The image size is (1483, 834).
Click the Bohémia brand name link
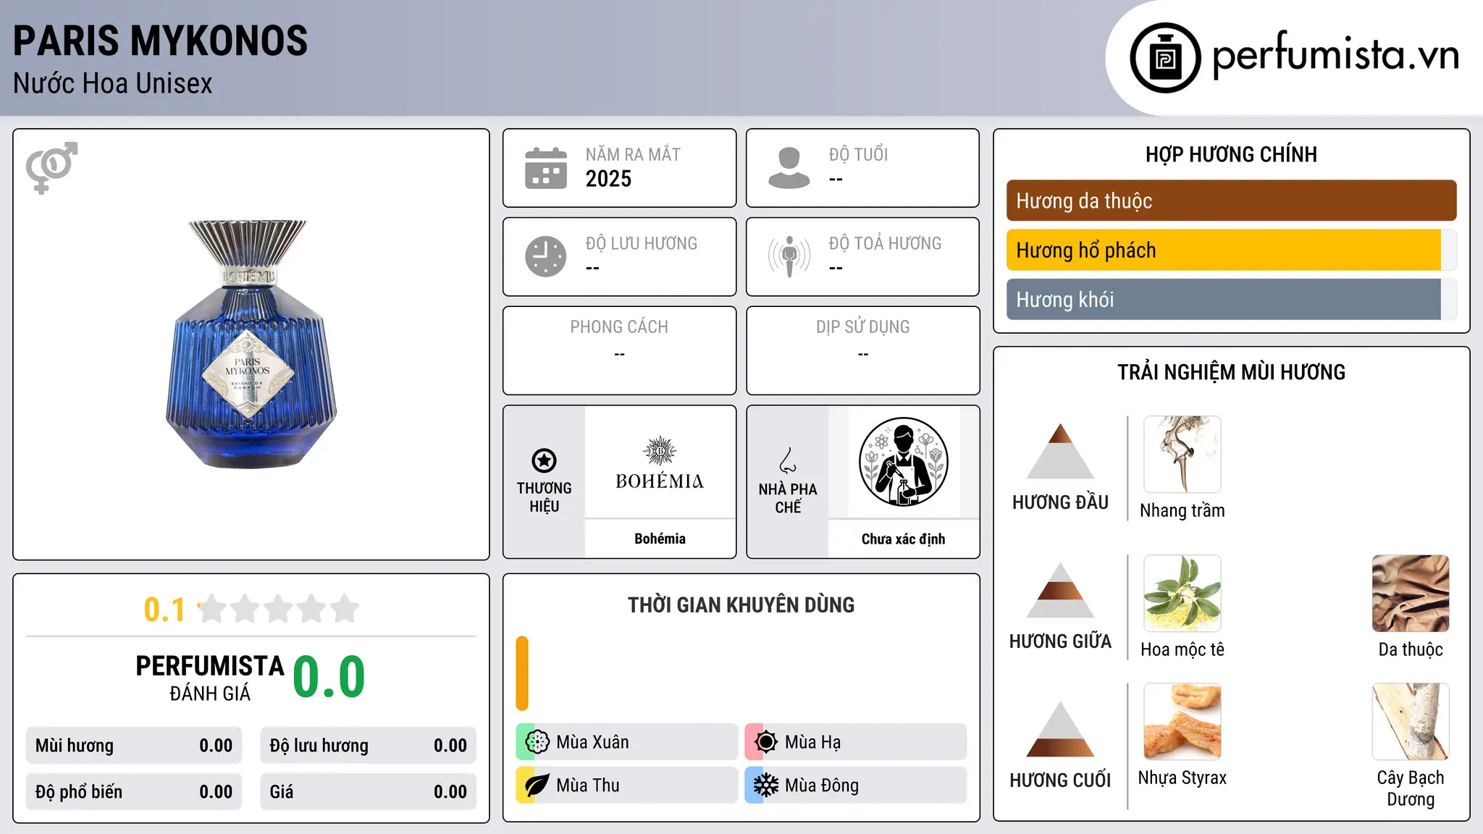[660, 539]
